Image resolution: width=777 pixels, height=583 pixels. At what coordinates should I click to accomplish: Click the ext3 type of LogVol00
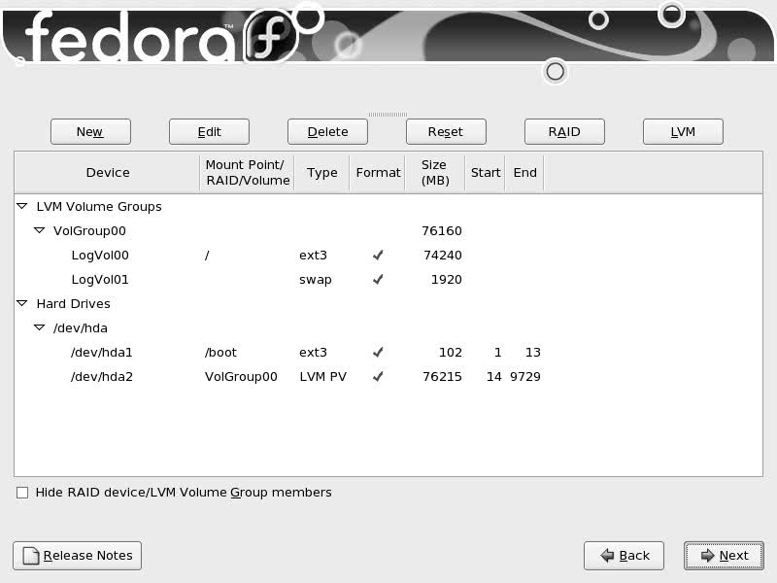point(313,256)
